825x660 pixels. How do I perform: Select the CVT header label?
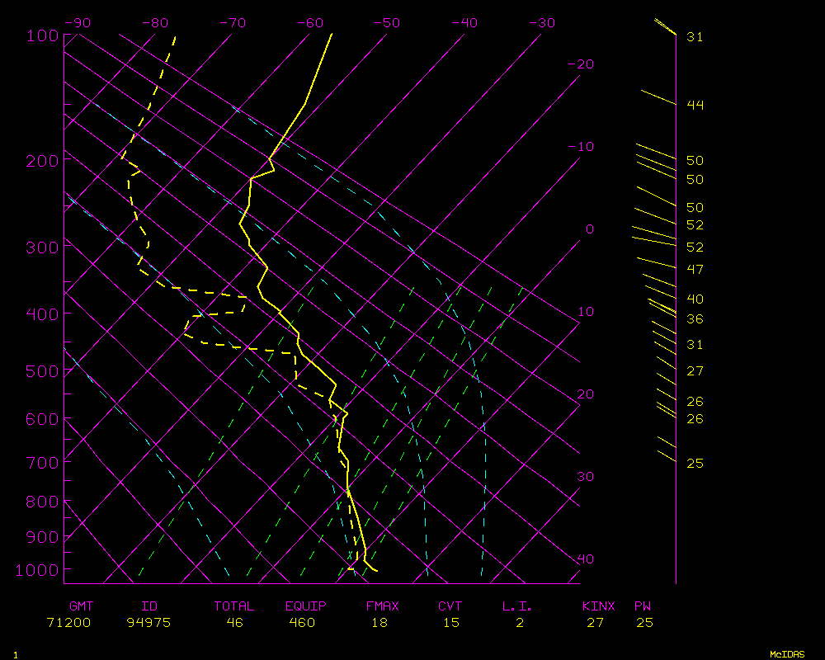pos(450,606)
